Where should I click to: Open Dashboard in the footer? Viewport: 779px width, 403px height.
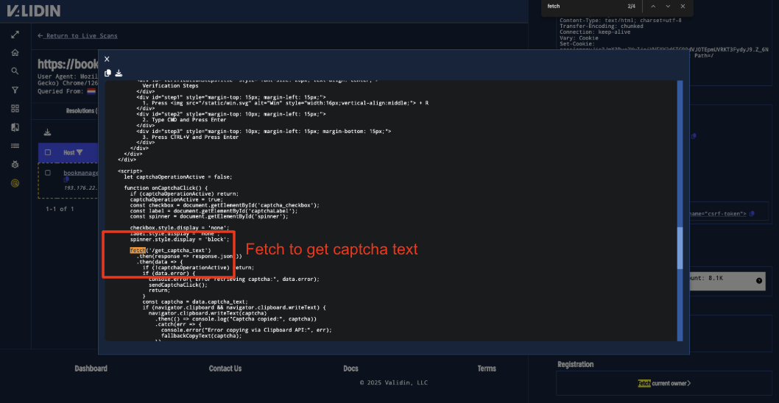[91, 368]
